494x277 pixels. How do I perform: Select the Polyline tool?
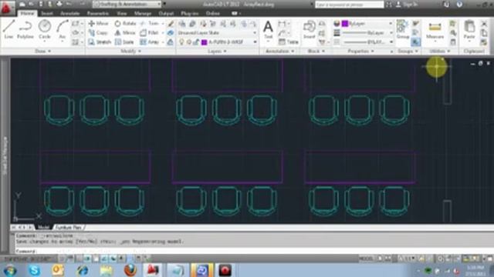(x=25, y=29)
